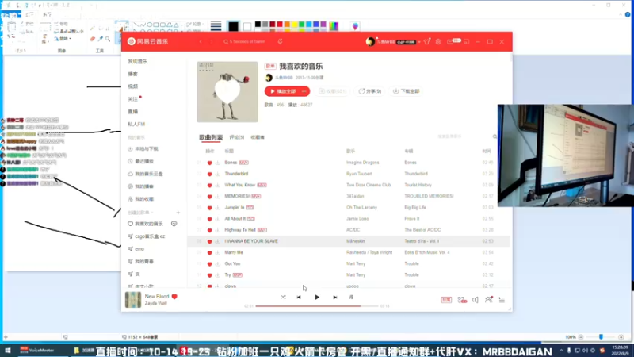Unlike the song Marry Me
Image resolution: width=634 pixels, height=357 pixels.
coord(209,252)
